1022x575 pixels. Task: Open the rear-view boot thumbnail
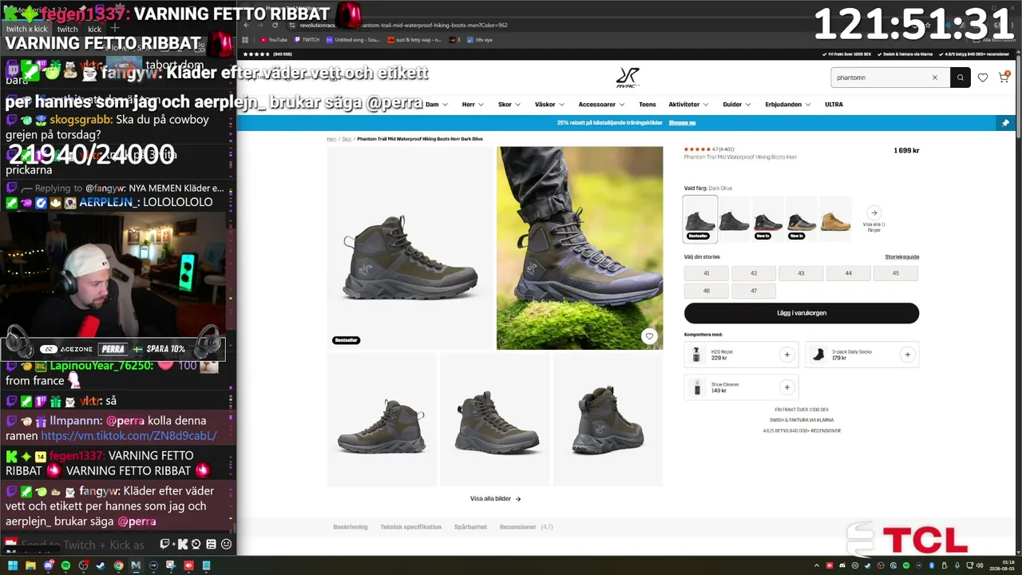pyautogui.click(x=608, y=420)
